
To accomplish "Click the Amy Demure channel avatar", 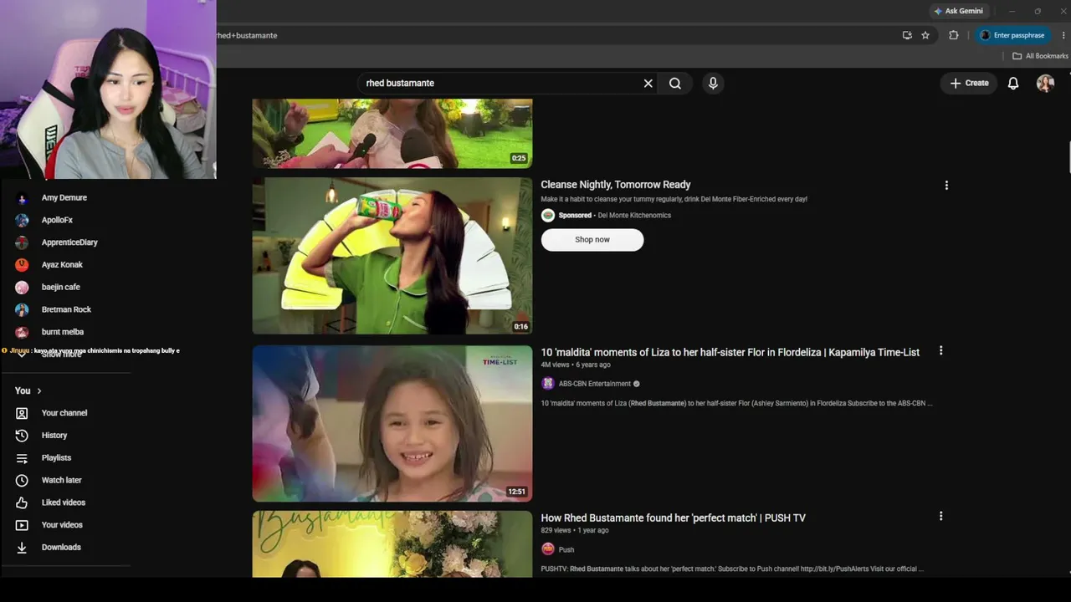I will [22, 198].
